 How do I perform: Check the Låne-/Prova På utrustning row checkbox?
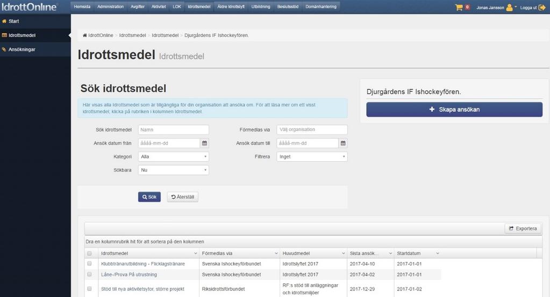[x=89, y=274]
